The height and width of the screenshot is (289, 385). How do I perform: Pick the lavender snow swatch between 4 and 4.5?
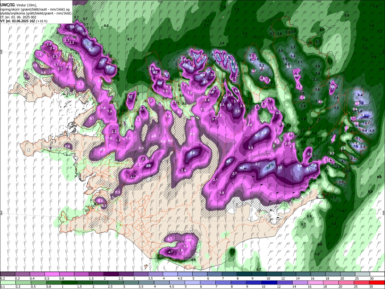coord(170,274)
